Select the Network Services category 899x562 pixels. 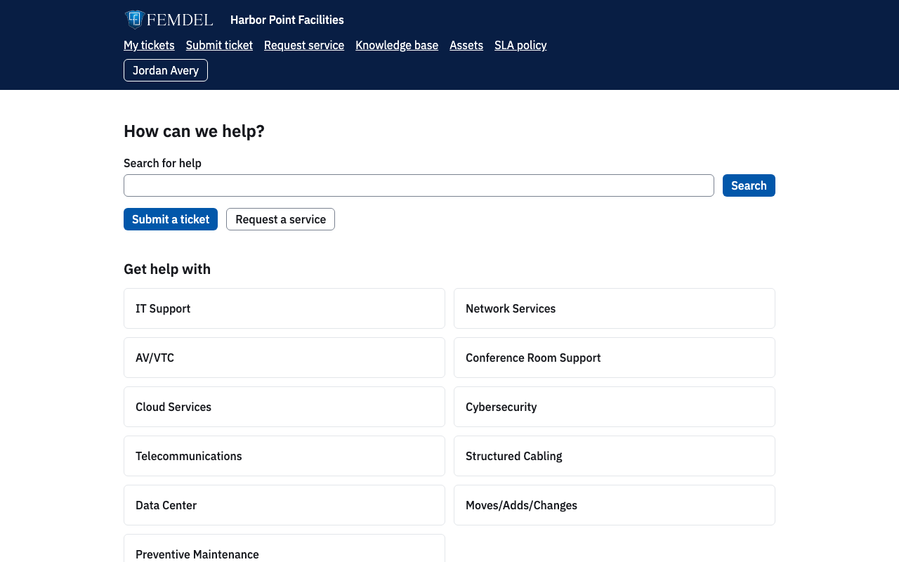coord(615,308)
